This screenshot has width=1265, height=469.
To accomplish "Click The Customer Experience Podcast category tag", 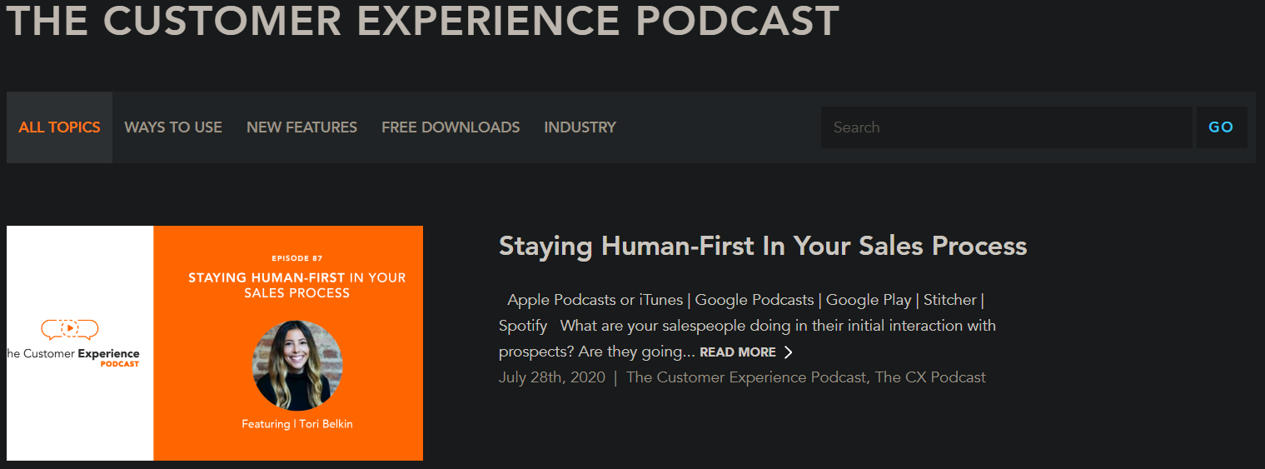I will click(745, 377).
